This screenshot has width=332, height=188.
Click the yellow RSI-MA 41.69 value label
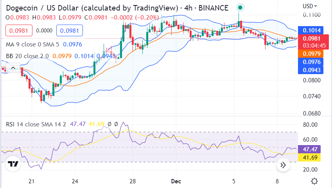tap(309, 157)
